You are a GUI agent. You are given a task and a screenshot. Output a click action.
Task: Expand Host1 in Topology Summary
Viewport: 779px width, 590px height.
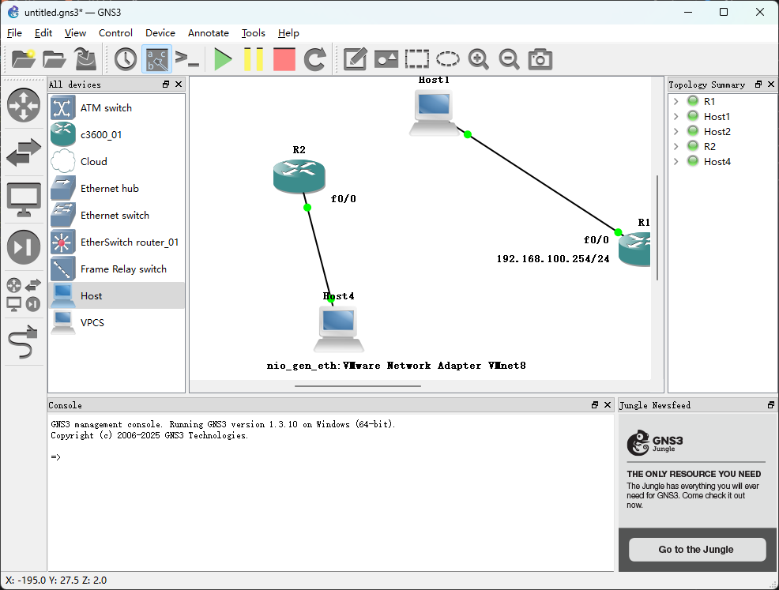[676, 116]
